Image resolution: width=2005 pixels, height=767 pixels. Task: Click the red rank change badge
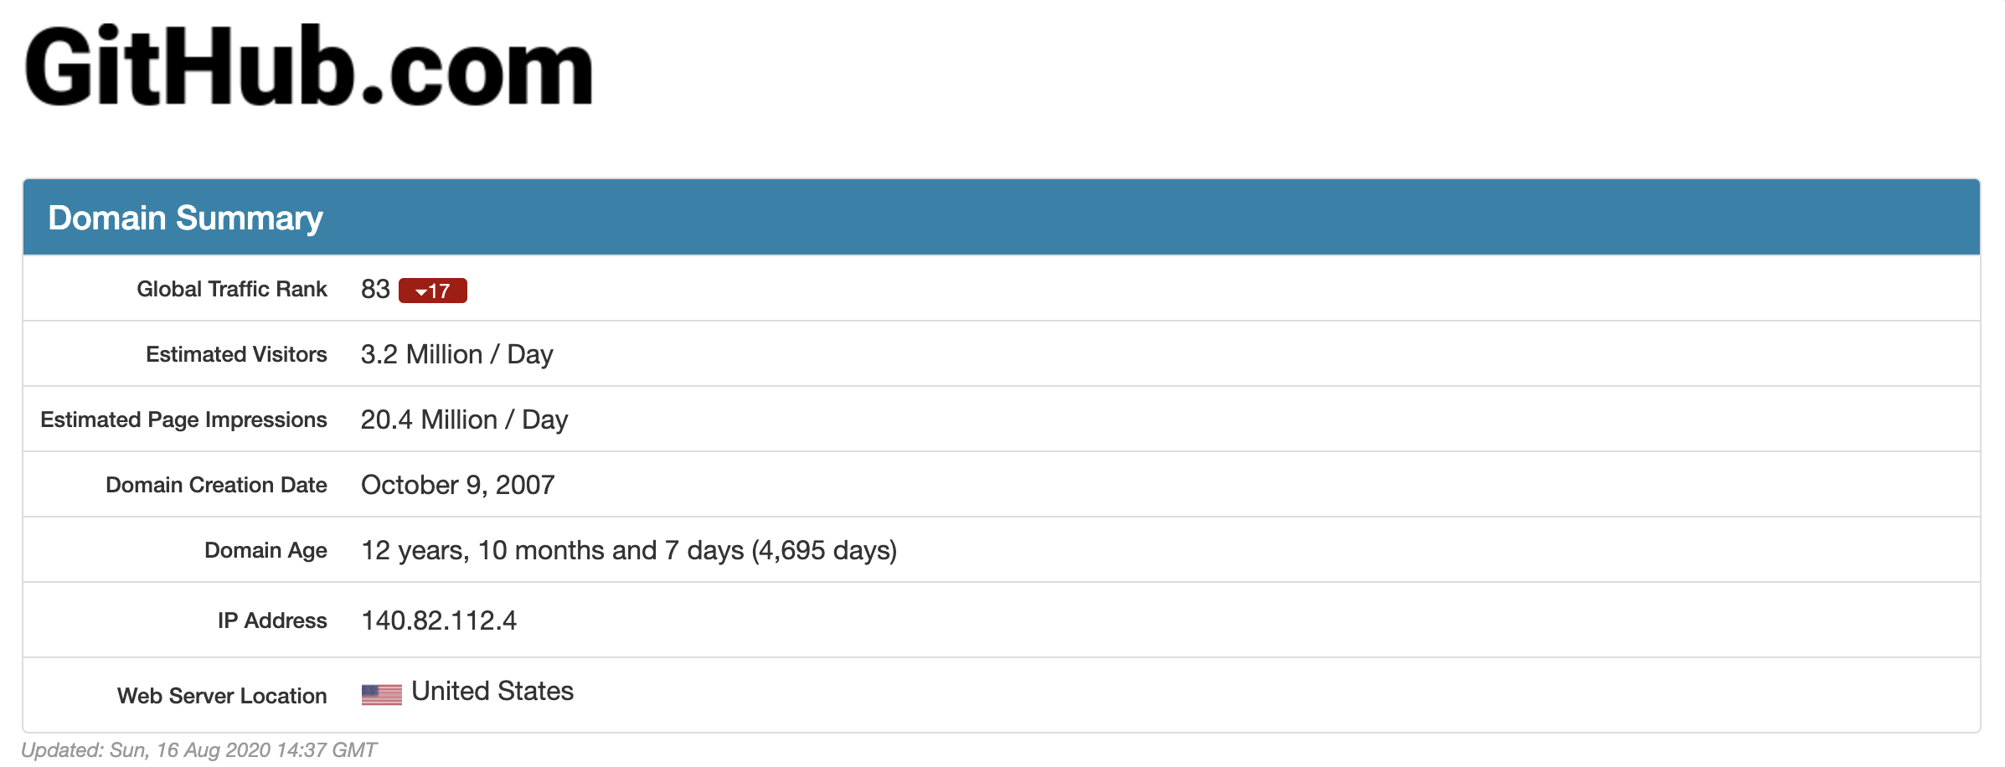[433, 291]
